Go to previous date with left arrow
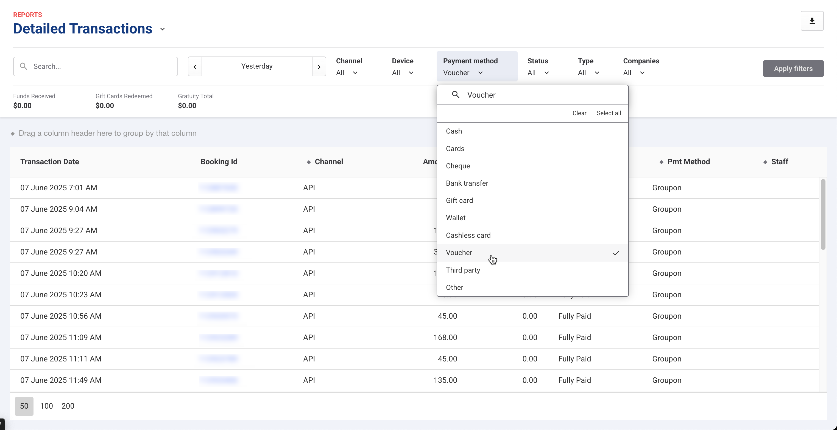Screen dimensions: 837x430 pos(195,67)
